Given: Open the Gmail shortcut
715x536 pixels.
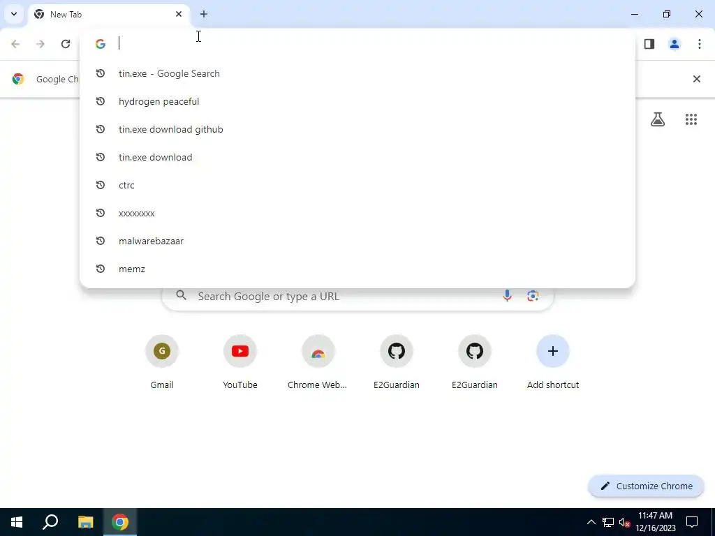Looking at the screenshot, I should click(x=162, y=362).
